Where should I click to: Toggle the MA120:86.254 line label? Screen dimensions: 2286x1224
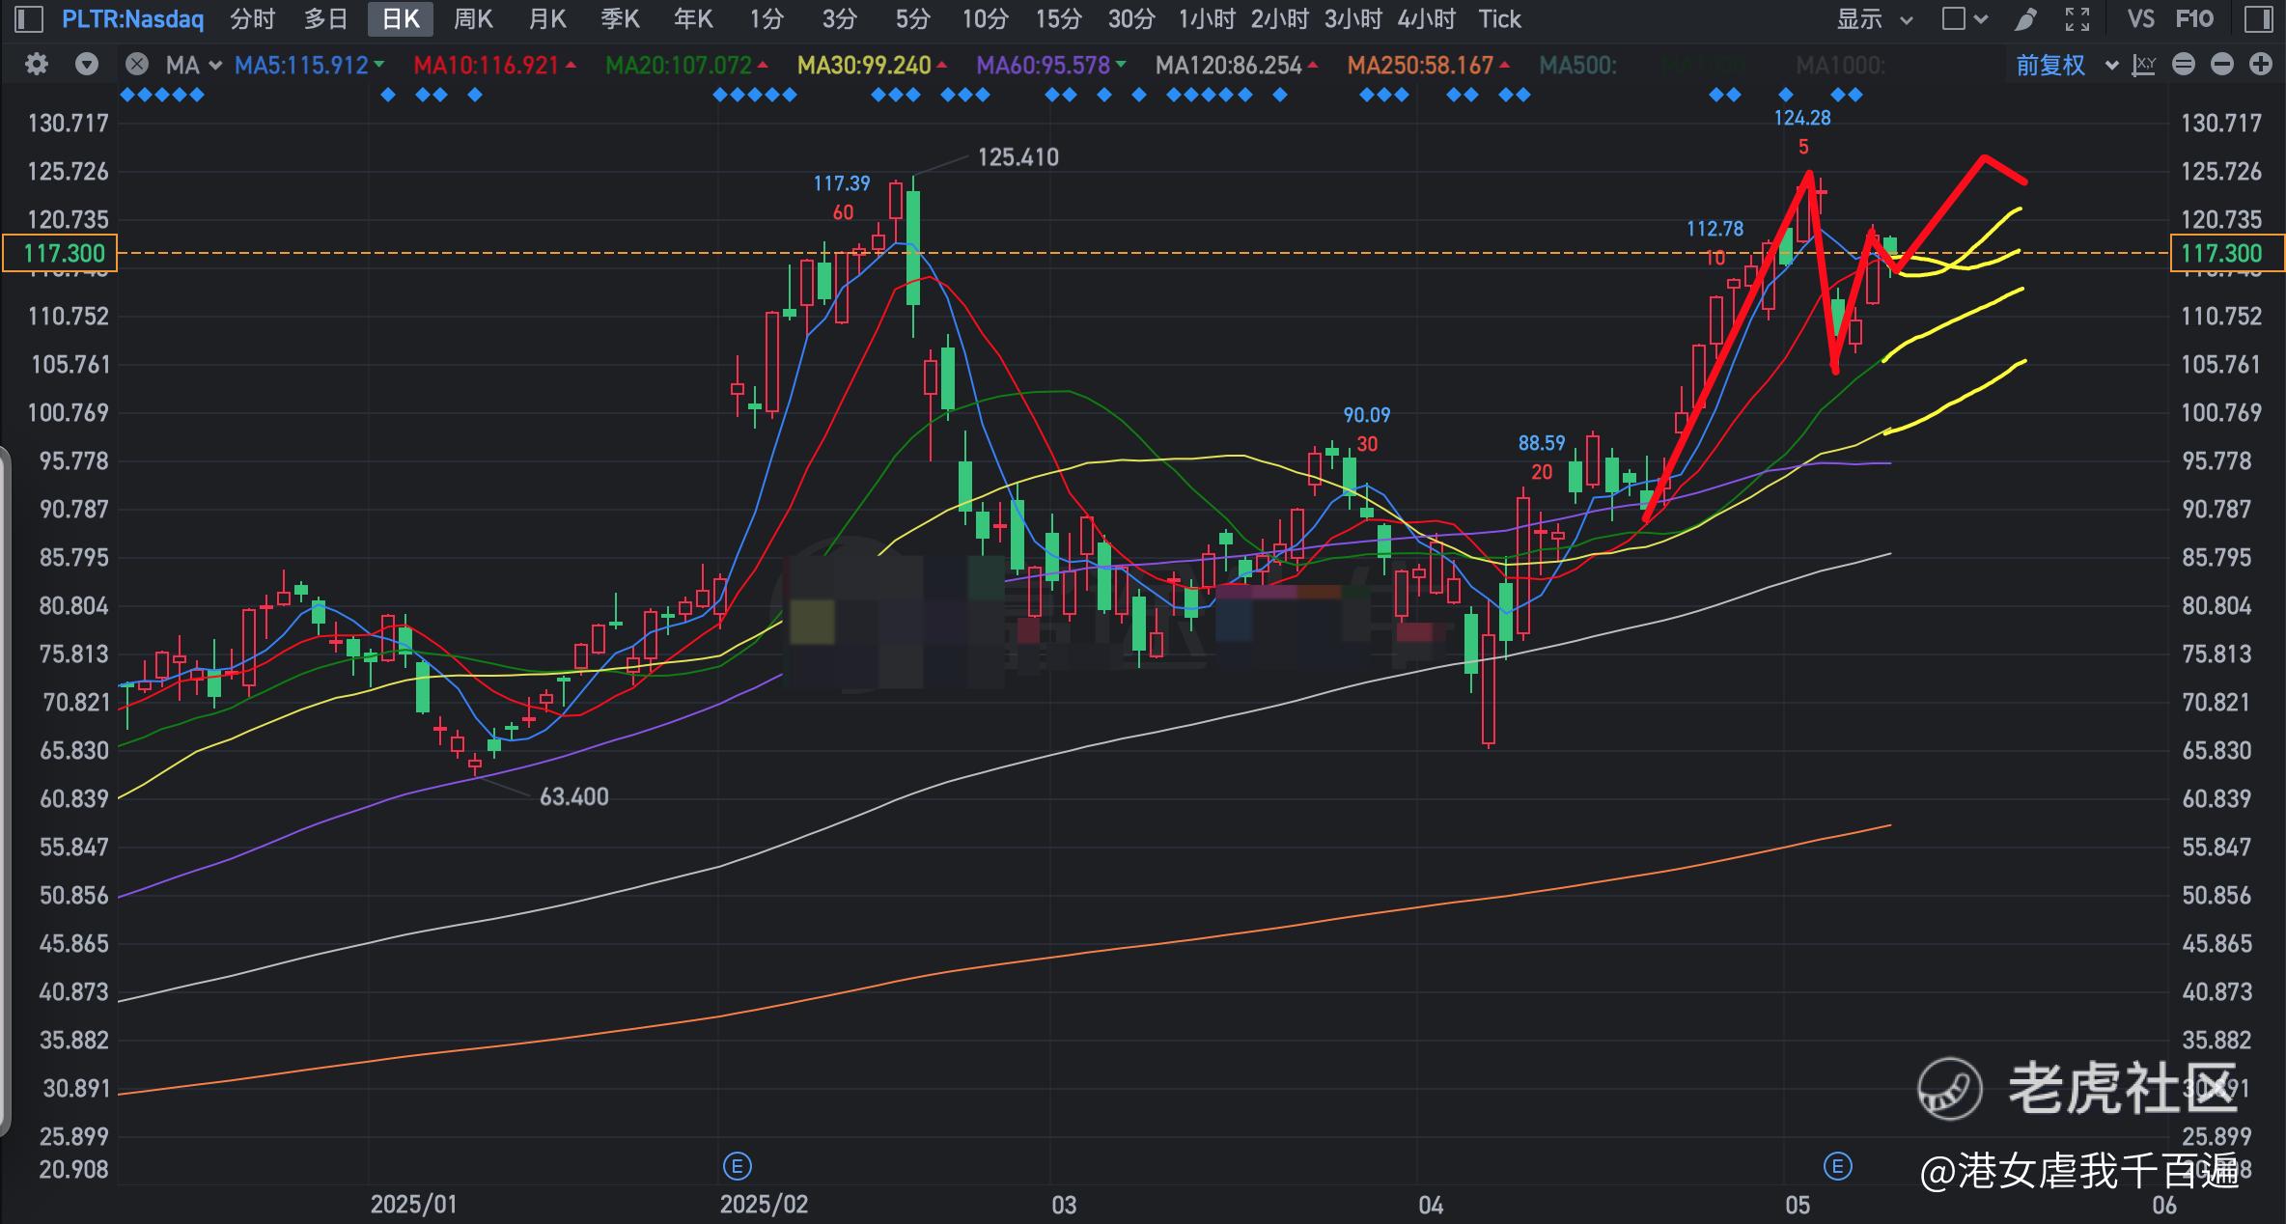1237,65
